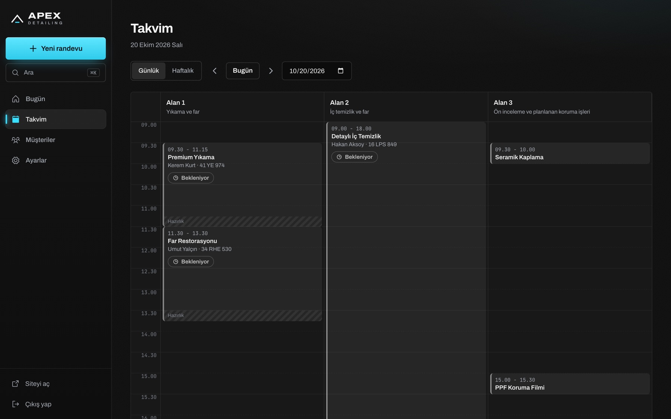Viewport: 671px width, 419px height.
Task: Click the clock icon in Detaylı İç Temizlik status
Action: pos(339,157)
